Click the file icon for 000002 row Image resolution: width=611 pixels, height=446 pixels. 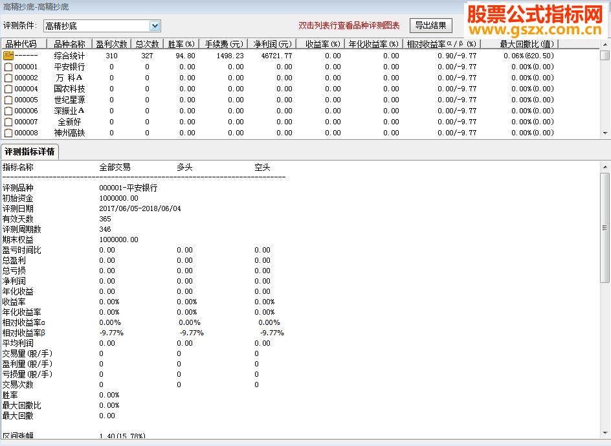tap(8, 78)
